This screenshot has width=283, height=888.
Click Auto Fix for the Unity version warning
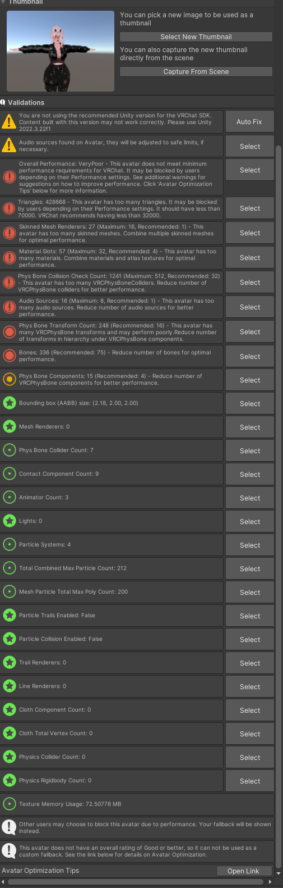point(249,121)
